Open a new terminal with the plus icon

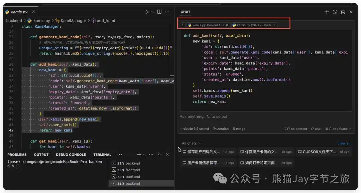pyautogui.click(x=138, y=154)
